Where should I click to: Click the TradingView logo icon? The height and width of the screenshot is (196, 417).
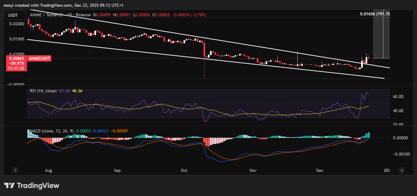click(9, 185)
